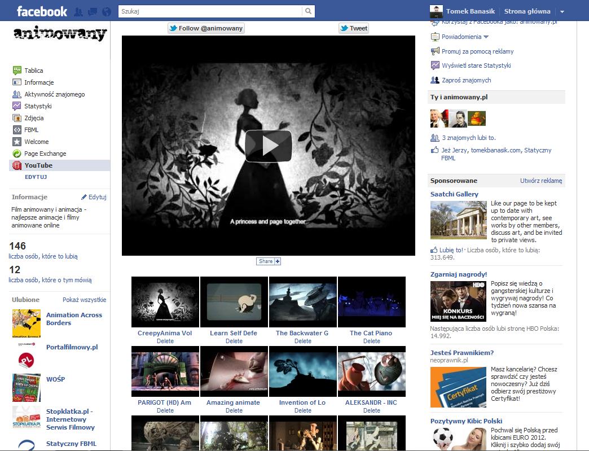589x451 pixels.
Task: Click the search magnifier button
Action: tap(309, 11)
